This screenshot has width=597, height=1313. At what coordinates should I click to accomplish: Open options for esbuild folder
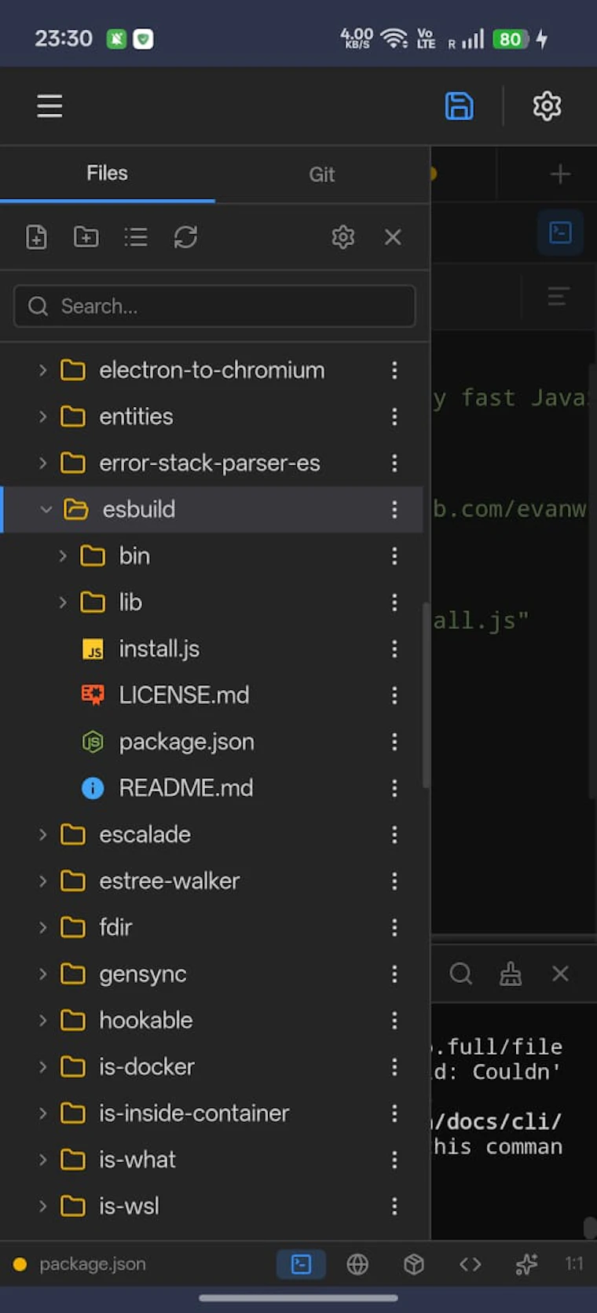(x=394, y=510)
